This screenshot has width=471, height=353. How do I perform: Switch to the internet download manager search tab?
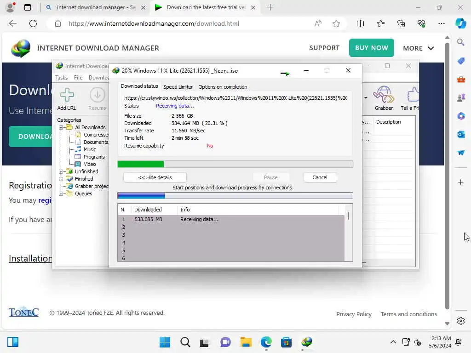pos(96,7)
